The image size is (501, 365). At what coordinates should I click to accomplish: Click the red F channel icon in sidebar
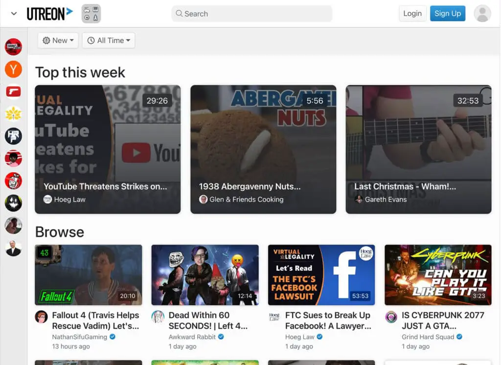(x=13, y=91)
